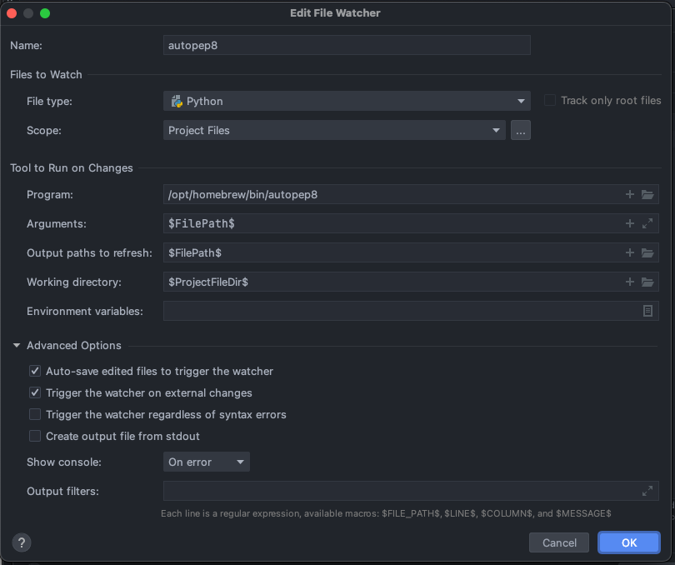Open the Scope Project Files dropdown
Viewport: 675px width, 565px height.
coord(334,130)
